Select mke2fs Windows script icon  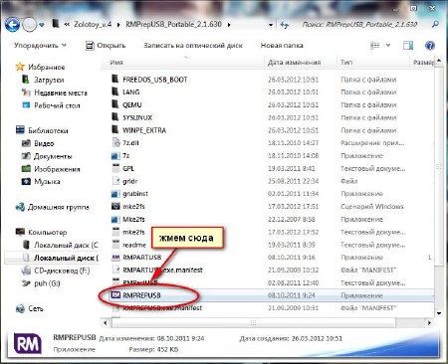(x=115, y=206)
